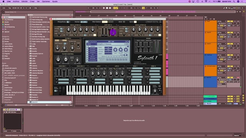246x138 pixels.
Task: Click the browser search field
Action: point(38,12)
